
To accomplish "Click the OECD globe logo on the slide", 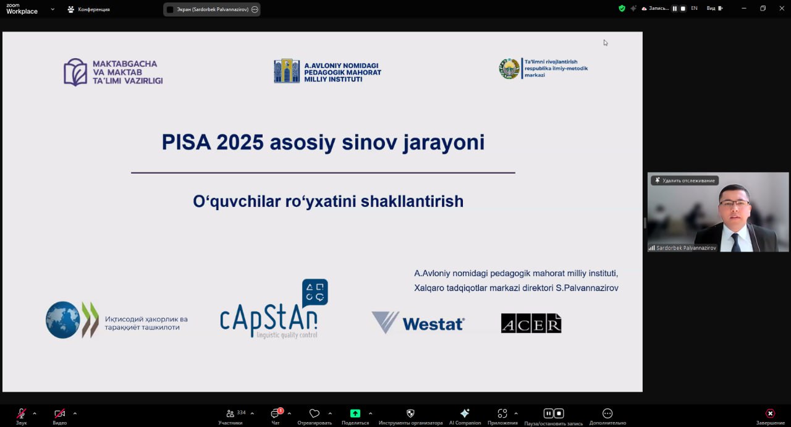I will (x=63, y=319).
